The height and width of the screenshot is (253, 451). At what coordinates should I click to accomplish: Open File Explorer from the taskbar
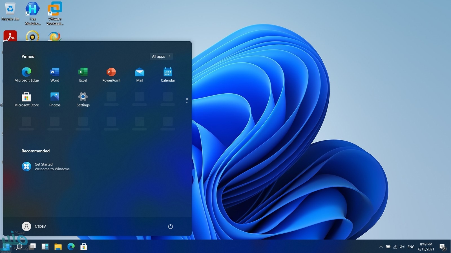pyautogui.click(x=58, y=247)
